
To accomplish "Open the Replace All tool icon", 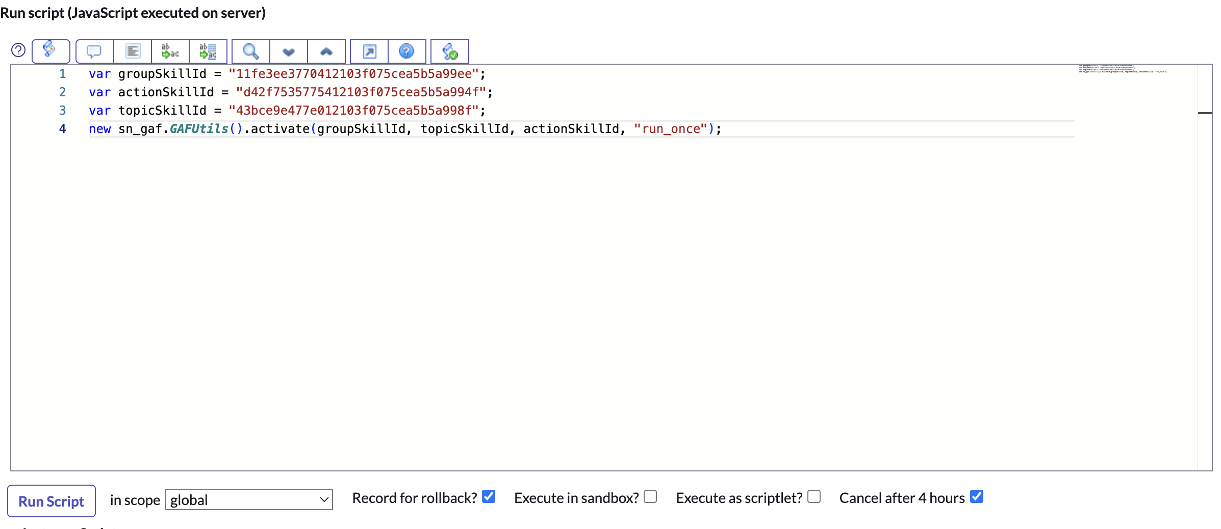I will pos(208,51).
